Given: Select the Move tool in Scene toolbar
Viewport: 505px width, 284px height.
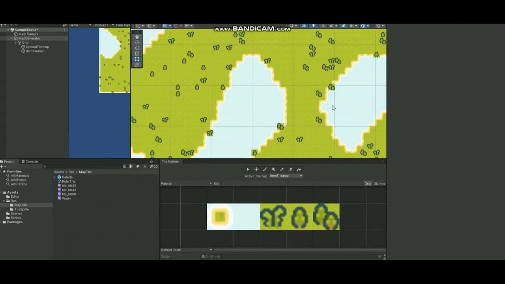Looking at the screenshot, I should point(137,42).
